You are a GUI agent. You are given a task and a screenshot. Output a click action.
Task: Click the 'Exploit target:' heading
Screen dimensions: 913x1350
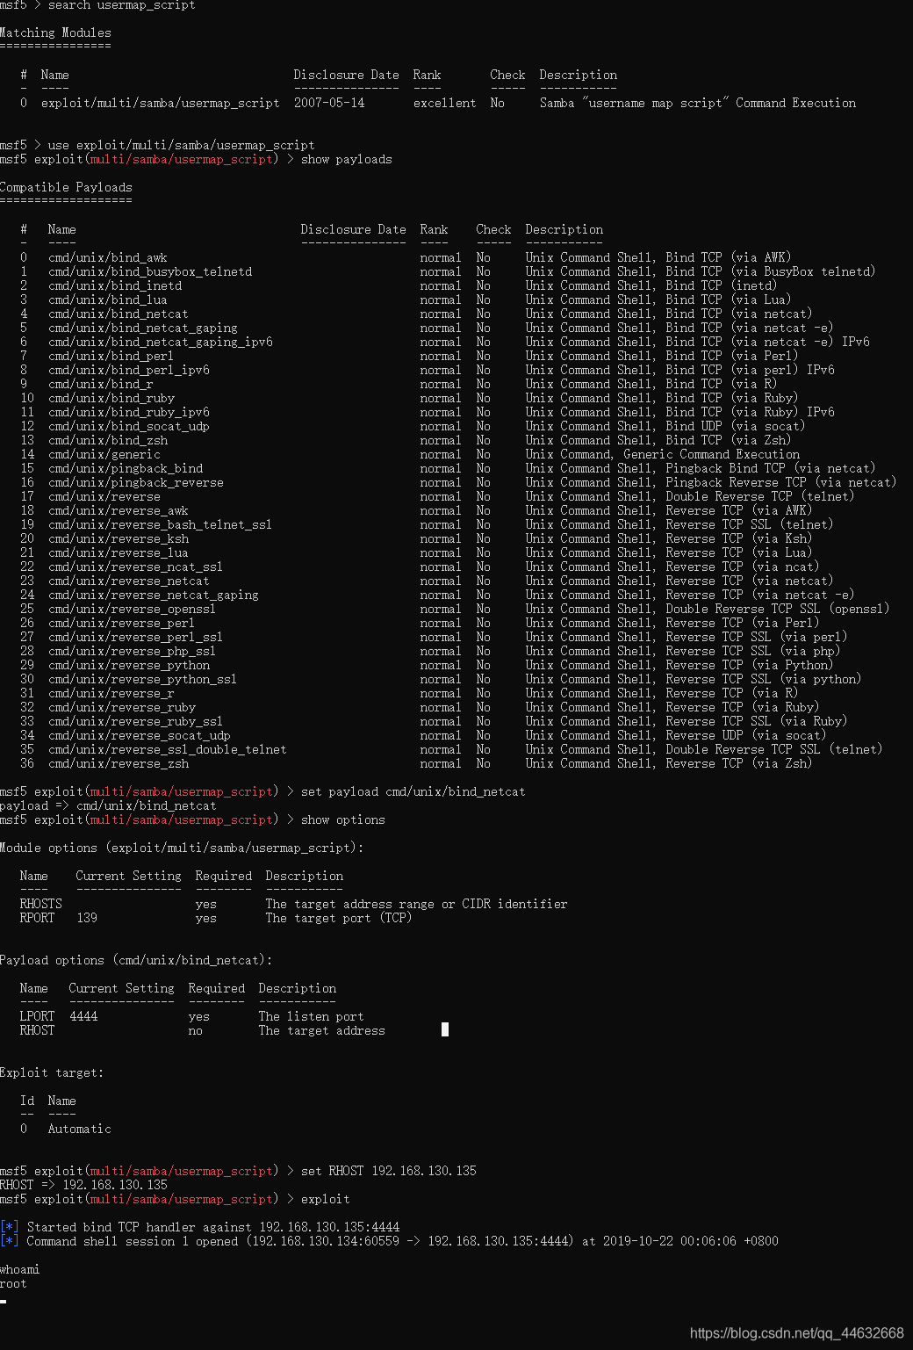point(52,1072)
